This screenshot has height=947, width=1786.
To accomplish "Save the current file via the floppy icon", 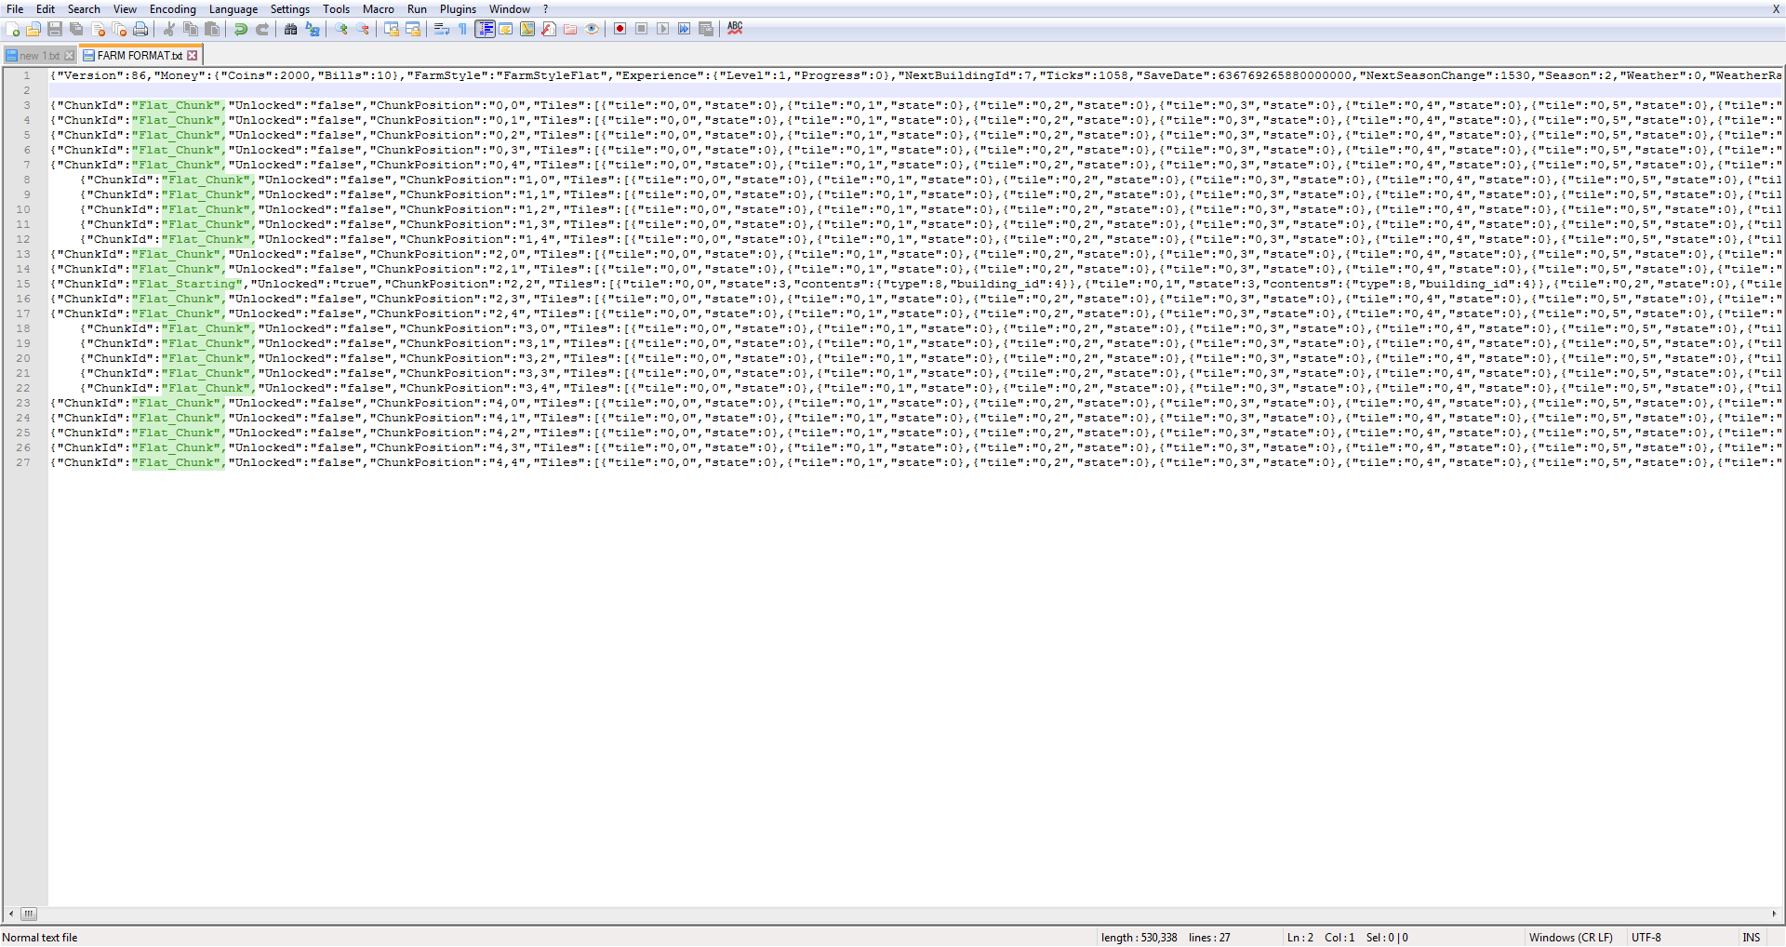I will pos(55,29).
